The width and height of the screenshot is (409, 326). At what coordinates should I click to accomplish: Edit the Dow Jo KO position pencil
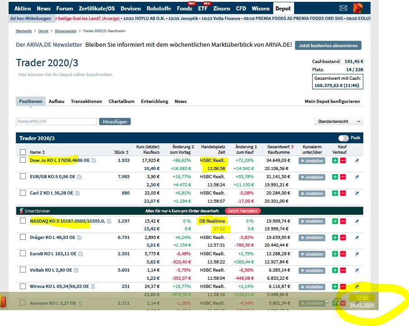357,161
